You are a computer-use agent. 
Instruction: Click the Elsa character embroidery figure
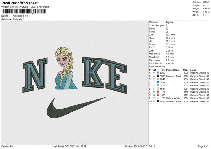click(66, 68)
